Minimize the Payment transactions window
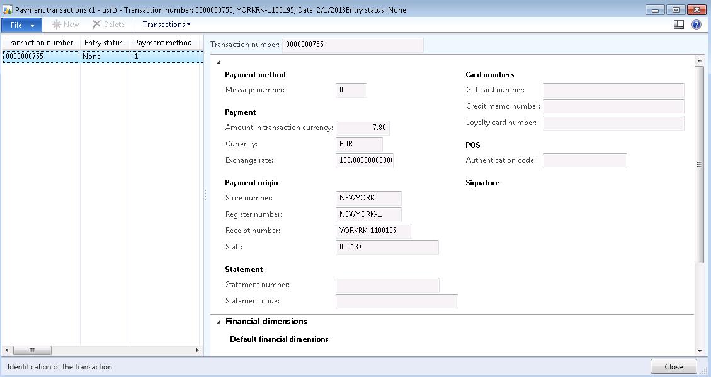 [x=655, y=9]
